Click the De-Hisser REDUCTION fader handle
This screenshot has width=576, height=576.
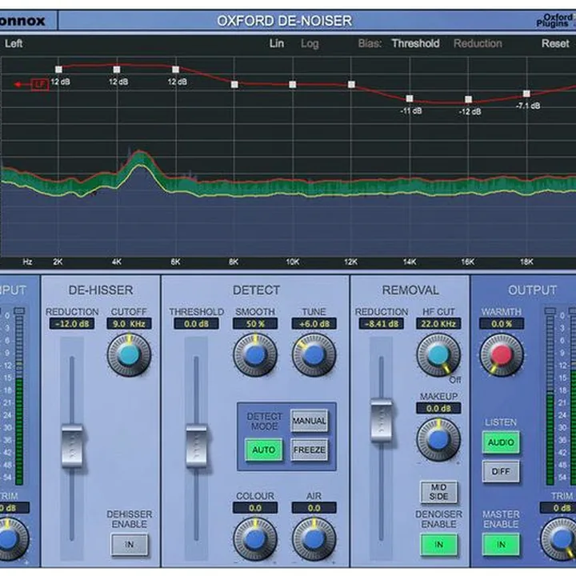pyautogui.click(x=72, y=446)
